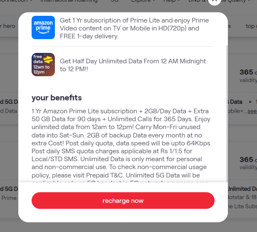Close the plan details popup
The width and height of the screenshot is (257, 232).
click(x=215, y=1)
